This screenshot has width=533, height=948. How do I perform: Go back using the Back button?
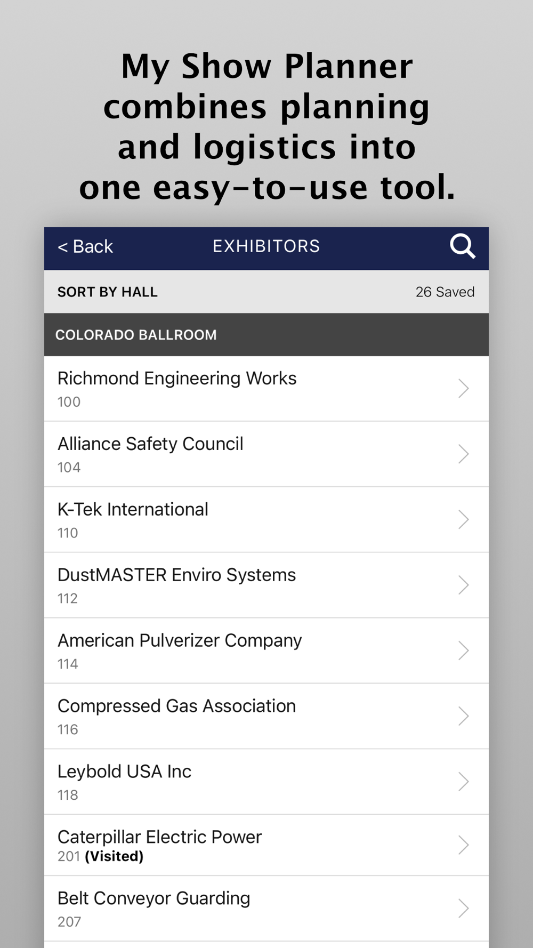[85, 247]
